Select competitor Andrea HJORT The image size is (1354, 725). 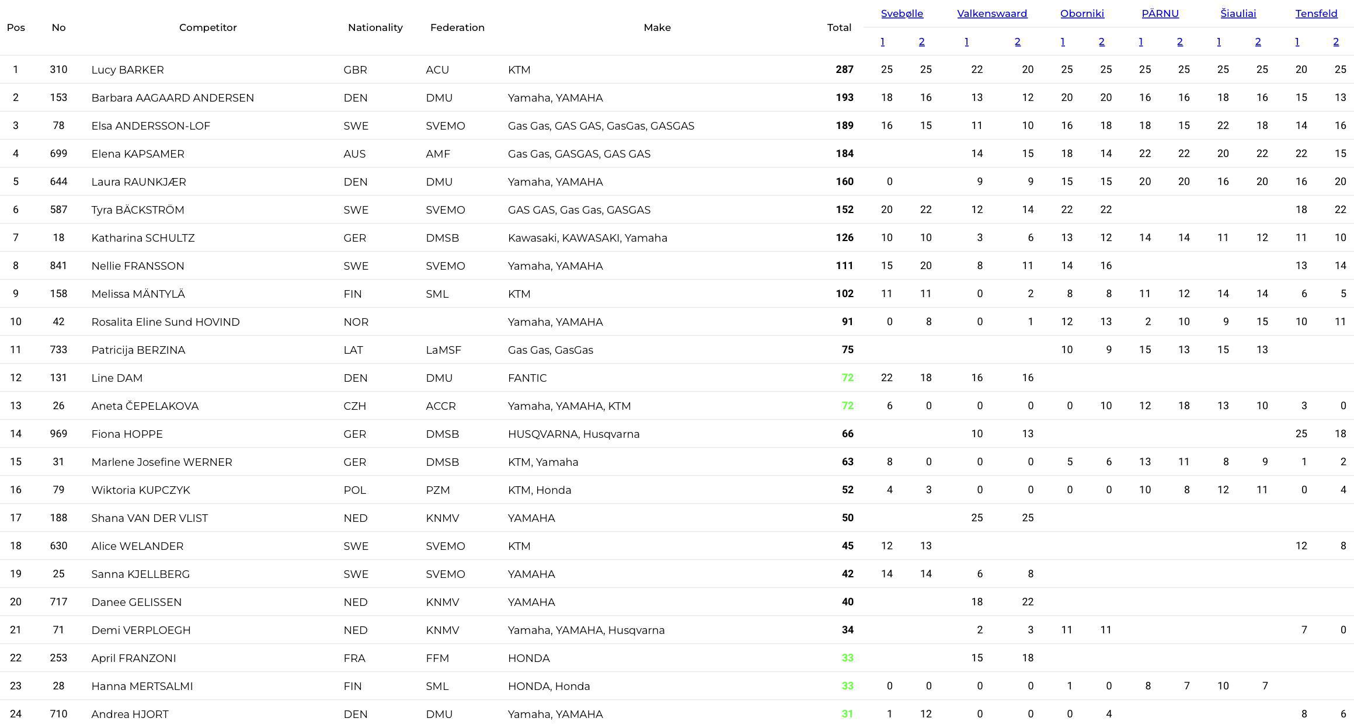130,714
